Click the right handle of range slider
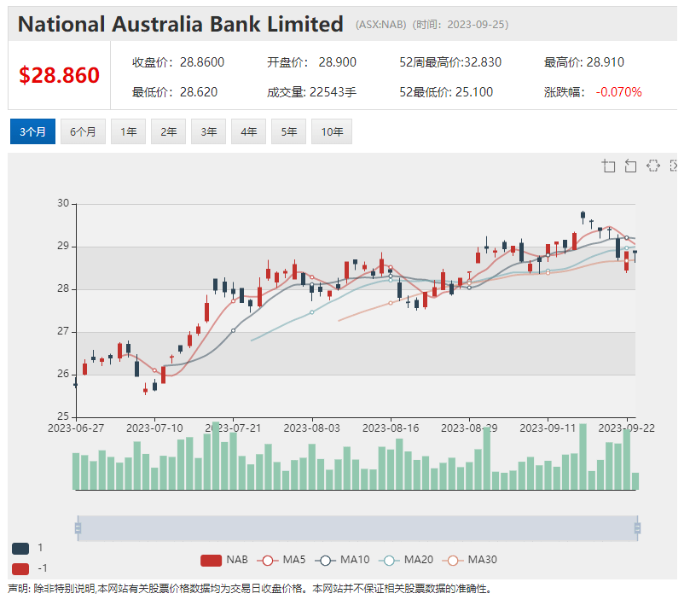Viewport: 690px width, 611px height. (637, 528)
